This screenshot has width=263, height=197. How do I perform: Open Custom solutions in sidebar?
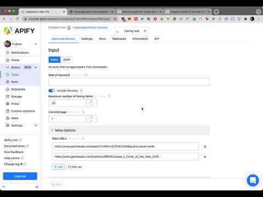pos(20,111)
